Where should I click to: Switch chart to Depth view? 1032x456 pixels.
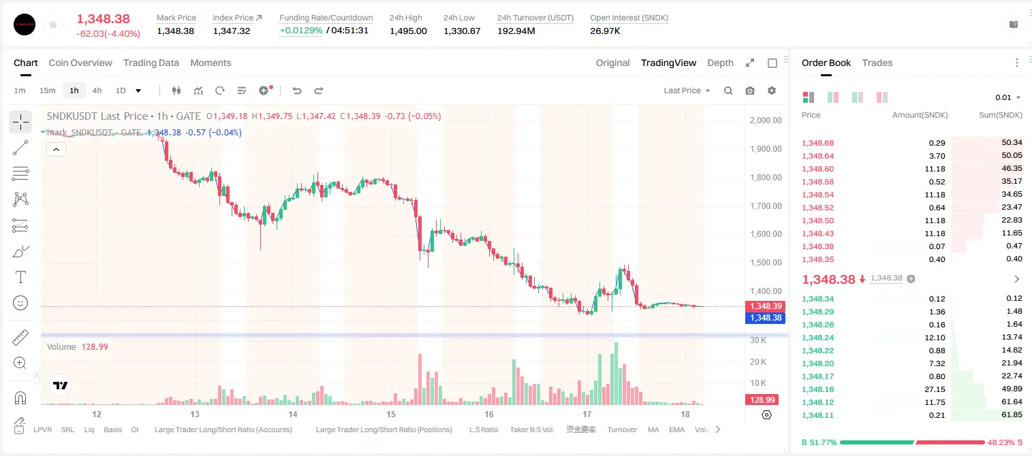coord(720,63)
